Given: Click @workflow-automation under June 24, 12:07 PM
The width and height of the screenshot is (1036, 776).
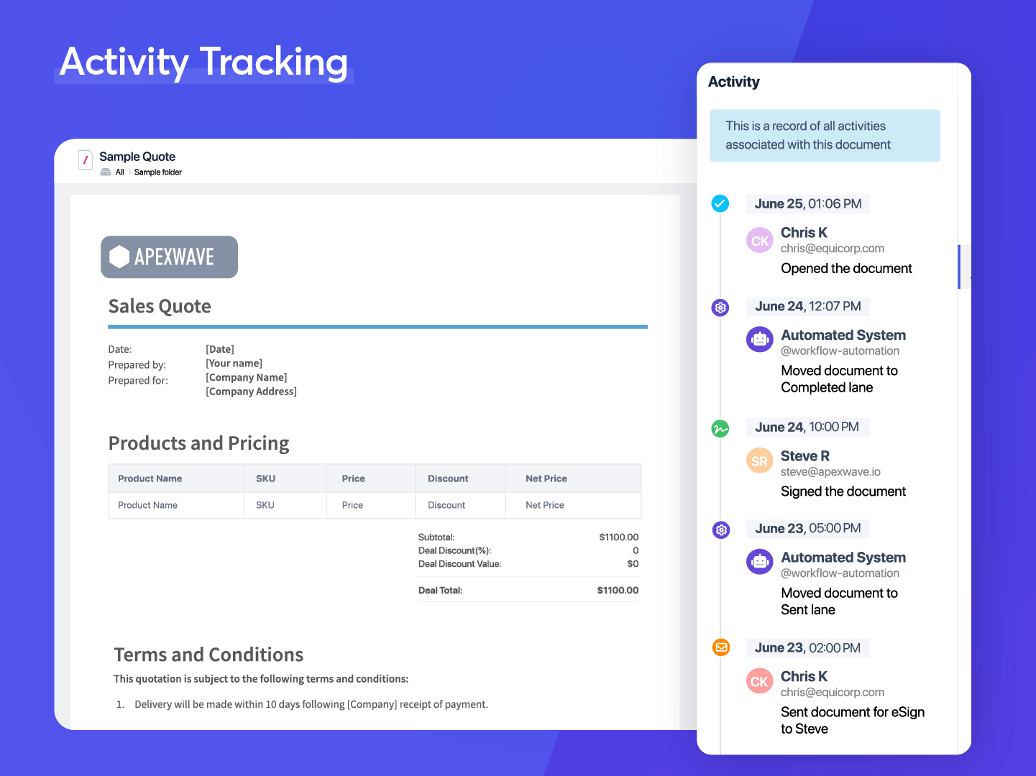Looking at the screenshot, I should pyautogui.click(x=840, y=351).
